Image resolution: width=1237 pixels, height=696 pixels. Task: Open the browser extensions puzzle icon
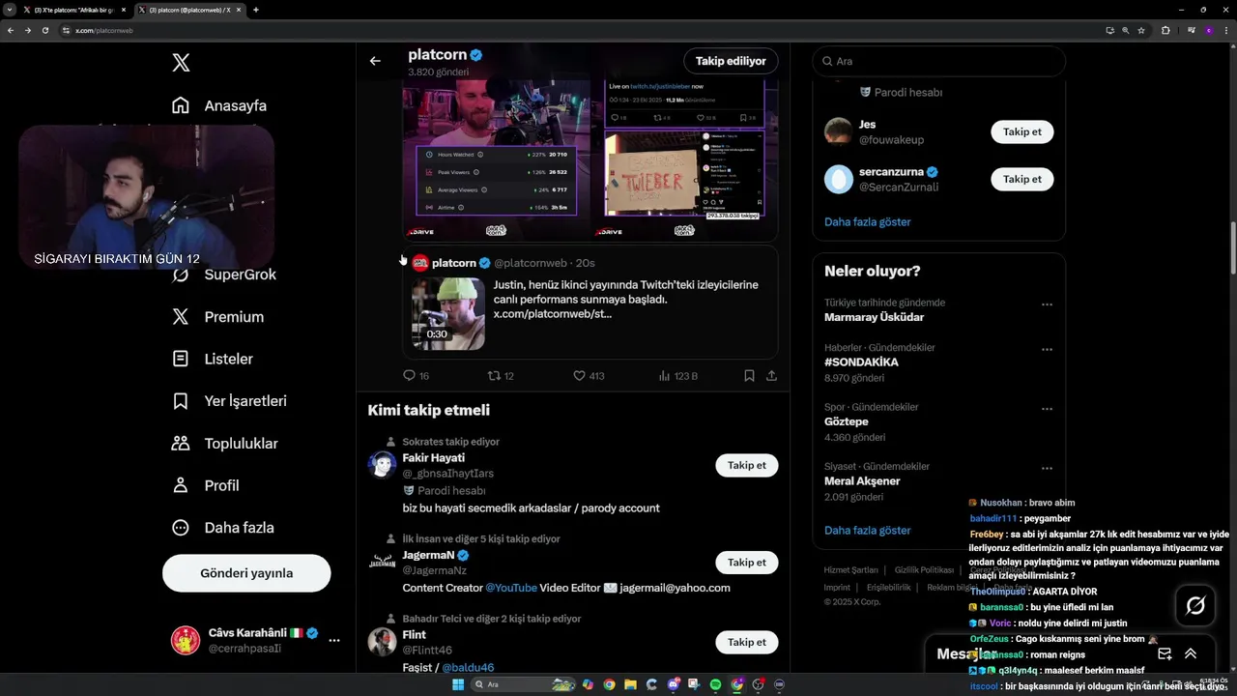coord(1165,30)
